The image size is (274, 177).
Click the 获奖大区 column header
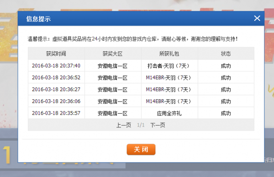pyautogui.click(x=112, y=54)
